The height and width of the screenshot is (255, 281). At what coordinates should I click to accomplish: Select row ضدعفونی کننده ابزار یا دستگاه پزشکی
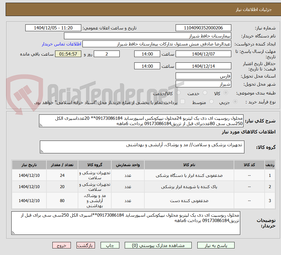(x=143, y=175)
